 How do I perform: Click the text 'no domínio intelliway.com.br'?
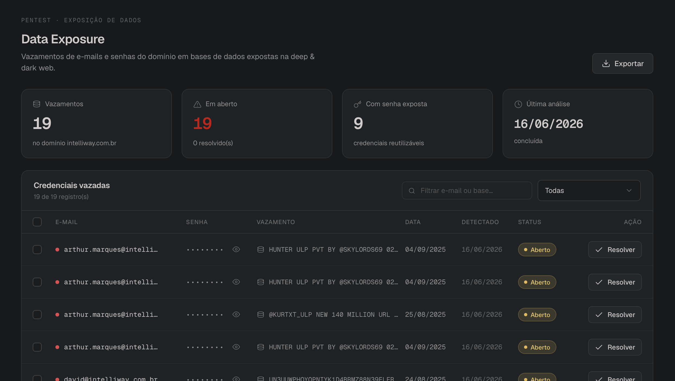(74, 143)
